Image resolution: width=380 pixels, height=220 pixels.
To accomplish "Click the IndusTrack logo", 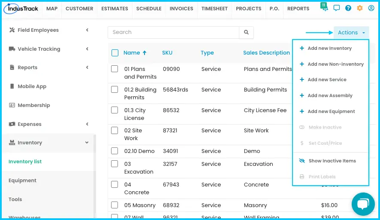I will (x=21, y=9).
